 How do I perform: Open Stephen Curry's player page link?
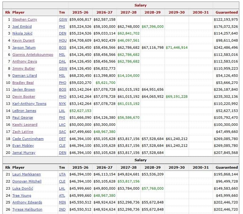[x=24, y=19]
